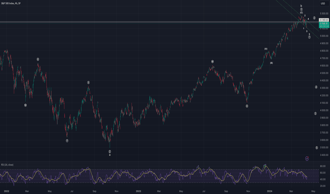Select circled X label at October 2023 low
The image size is (330, 194).
[247, 106]
